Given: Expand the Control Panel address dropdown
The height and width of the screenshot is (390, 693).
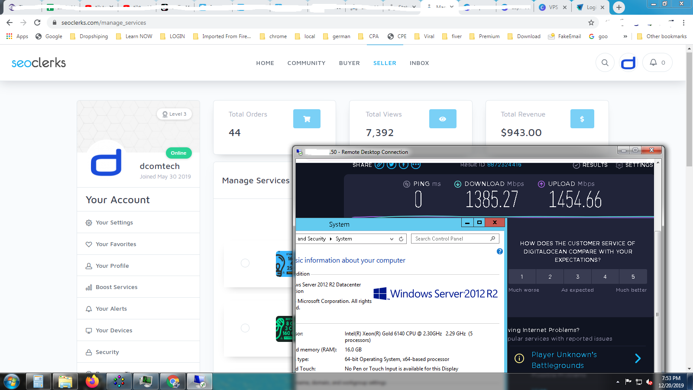Looking at the screenshot, I should 392,239.
